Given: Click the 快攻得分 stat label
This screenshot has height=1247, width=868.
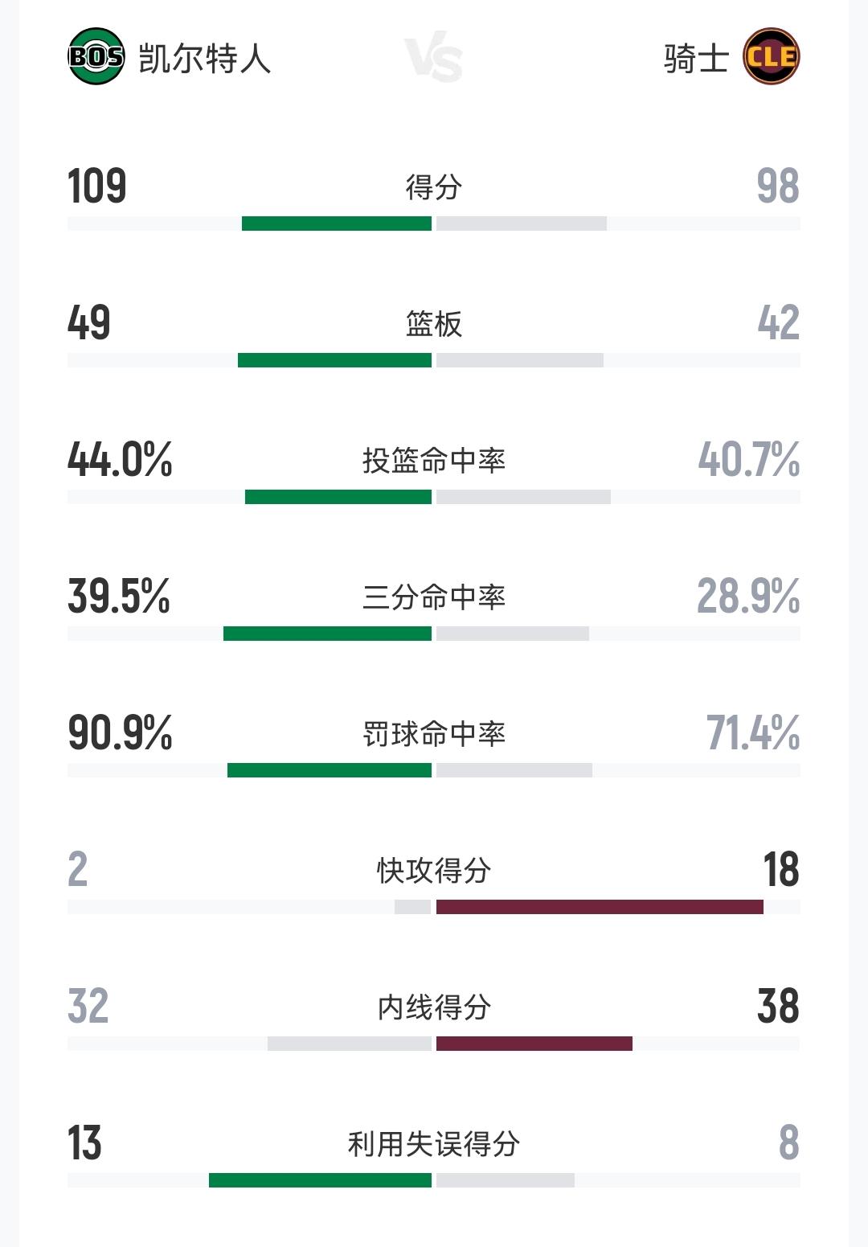Looking at the screenshot, I should pyautogui.click(x=434, y=871).
